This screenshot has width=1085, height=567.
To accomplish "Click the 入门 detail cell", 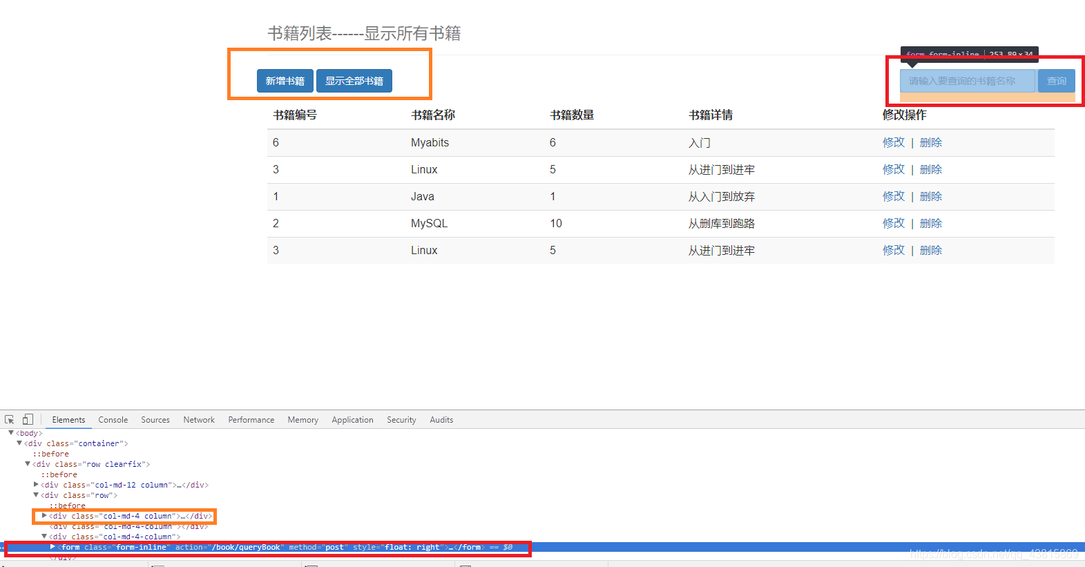I will pos(700,142).
